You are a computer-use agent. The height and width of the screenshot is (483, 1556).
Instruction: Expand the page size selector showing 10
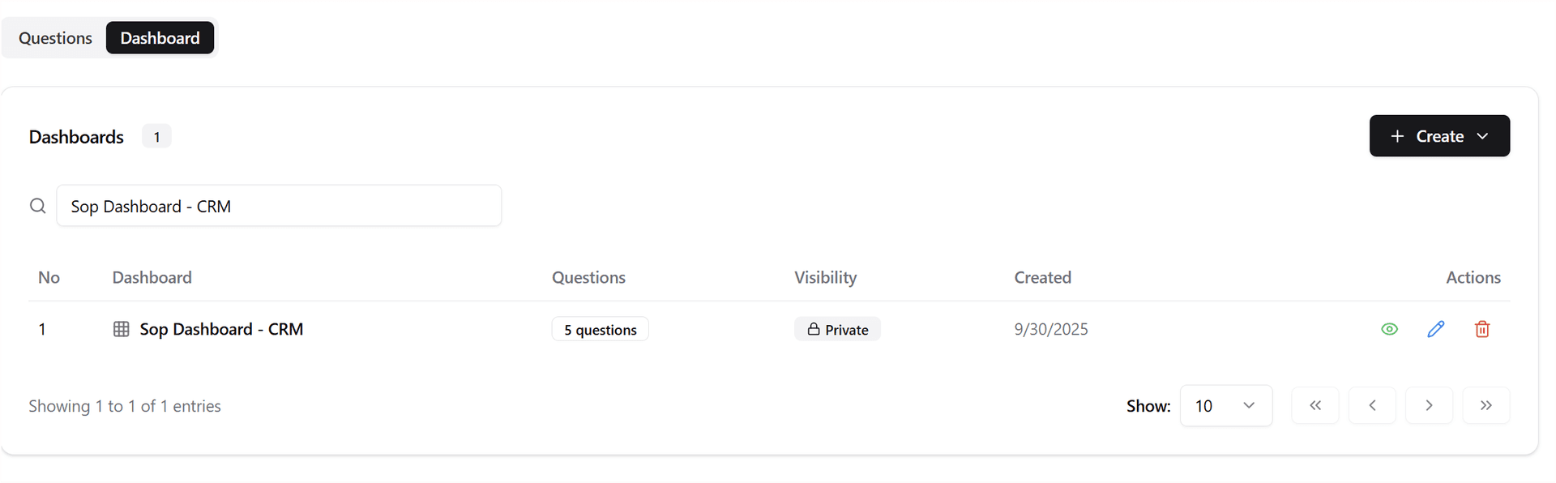tap(1225, 405)
